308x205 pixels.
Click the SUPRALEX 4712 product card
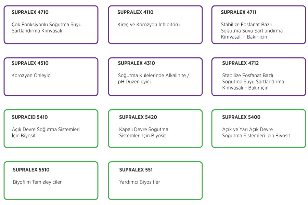(258, 77)
